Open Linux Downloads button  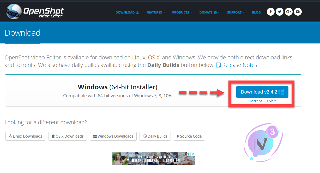point(25,136)
